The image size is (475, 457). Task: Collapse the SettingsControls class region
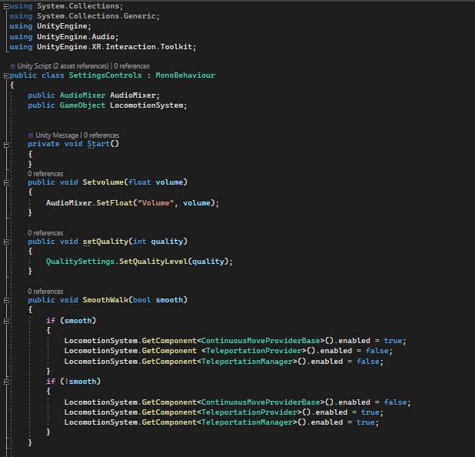(x=5, y=75)
